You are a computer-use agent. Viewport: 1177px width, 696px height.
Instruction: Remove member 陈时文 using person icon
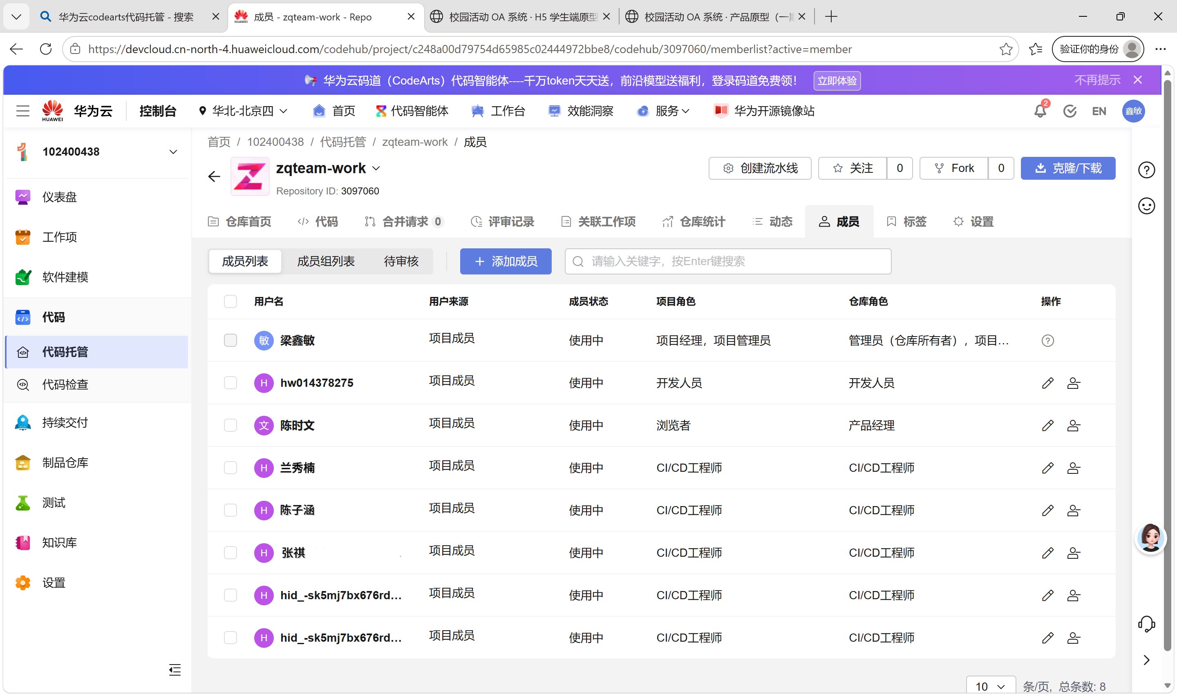click(x=1074, y=426)
